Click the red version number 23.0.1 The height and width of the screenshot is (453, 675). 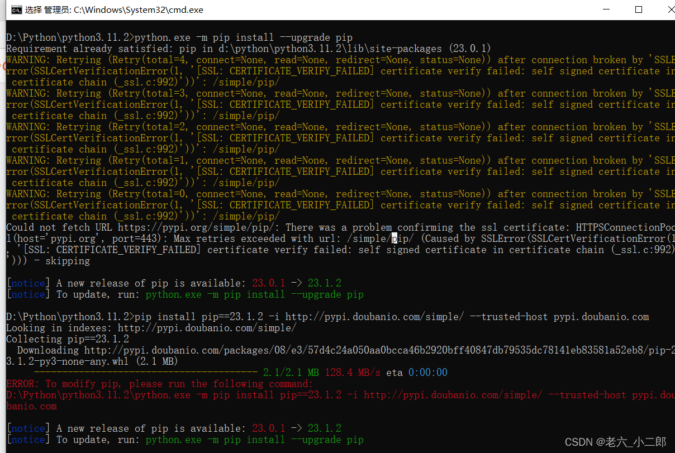(268, 283)
